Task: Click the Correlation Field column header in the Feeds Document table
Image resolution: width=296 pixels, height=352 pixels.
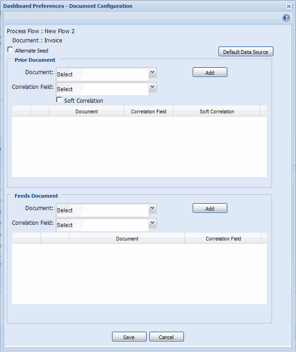Action: click(223, 238)
